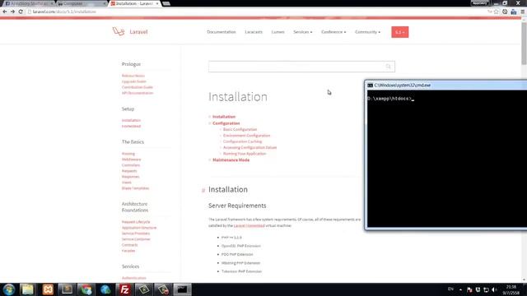Jump to Basic Configuration subsection

pyautogui.click(x=240, y=130)
